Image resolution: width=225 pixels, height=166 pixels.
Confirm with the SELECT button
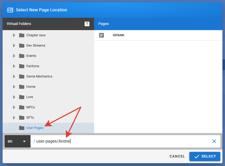(x=205, y=156)
